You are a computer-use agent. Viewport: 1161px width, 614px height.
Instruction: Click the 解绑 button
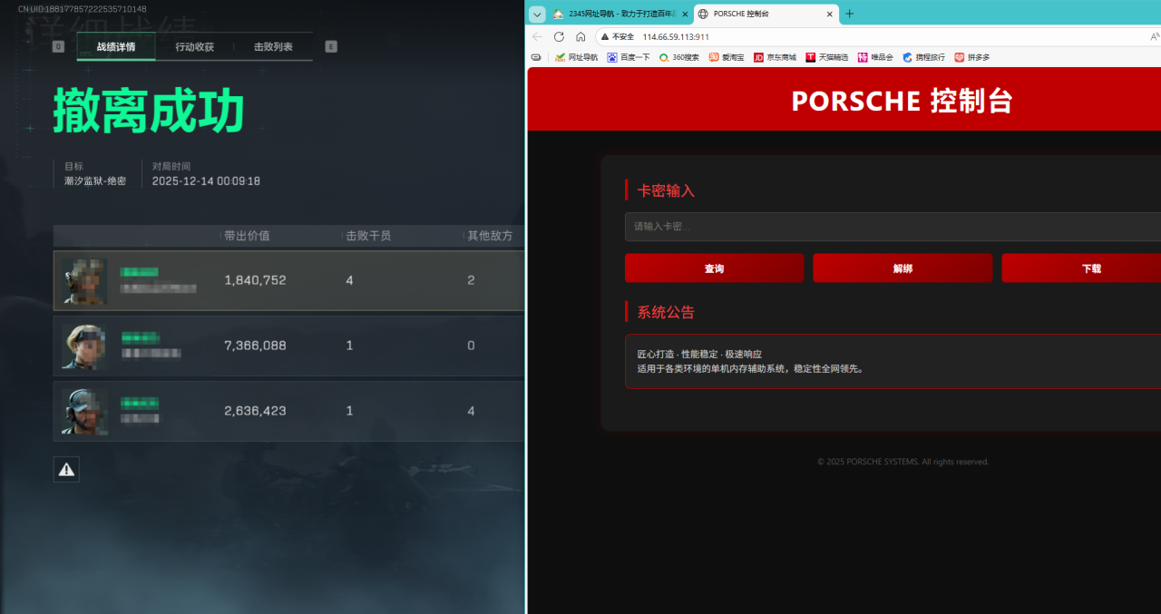pyautogui.click(x=902, y=268)
